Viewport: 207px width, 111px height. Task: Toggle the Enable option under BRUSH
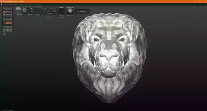pyautogui.click(x=61, y=16)
